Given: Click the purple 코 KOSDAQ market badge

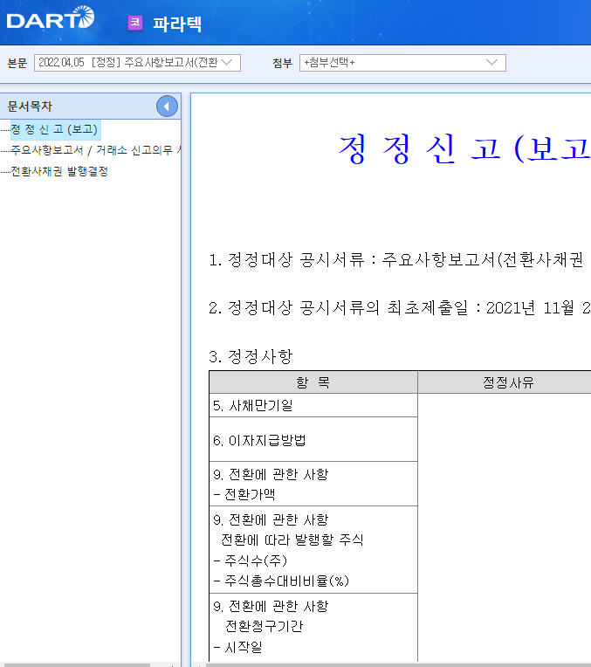Looking at the screenshot, I should pos(135,23).
